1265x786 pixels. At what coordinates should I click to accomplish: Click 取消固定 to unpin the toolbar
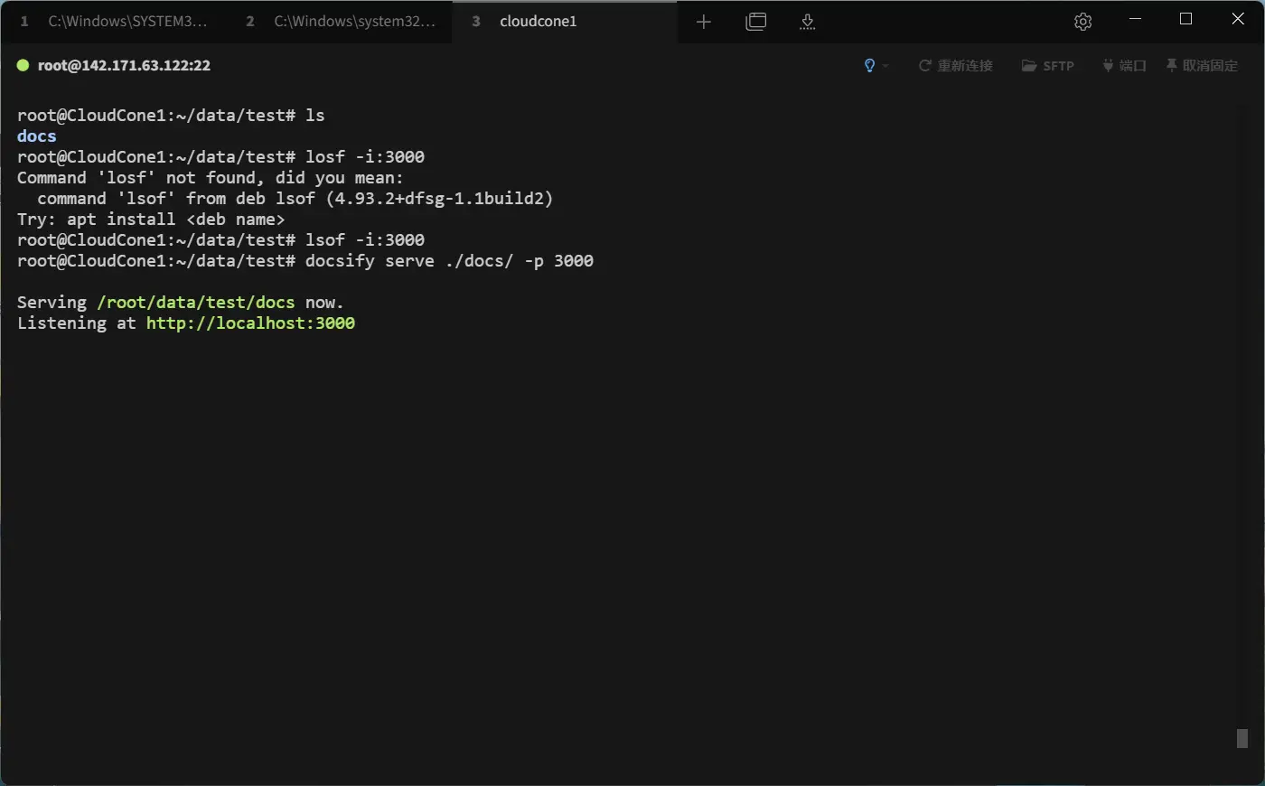pos(1202,65)
